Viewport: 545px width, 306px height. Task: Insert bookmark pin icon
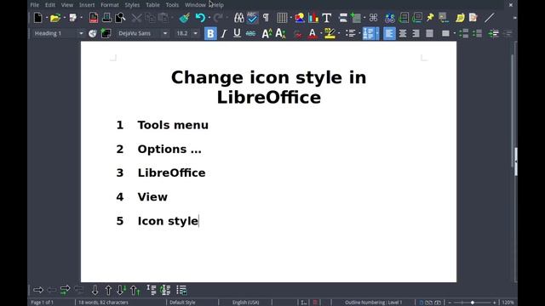click(x=430, y=17)
